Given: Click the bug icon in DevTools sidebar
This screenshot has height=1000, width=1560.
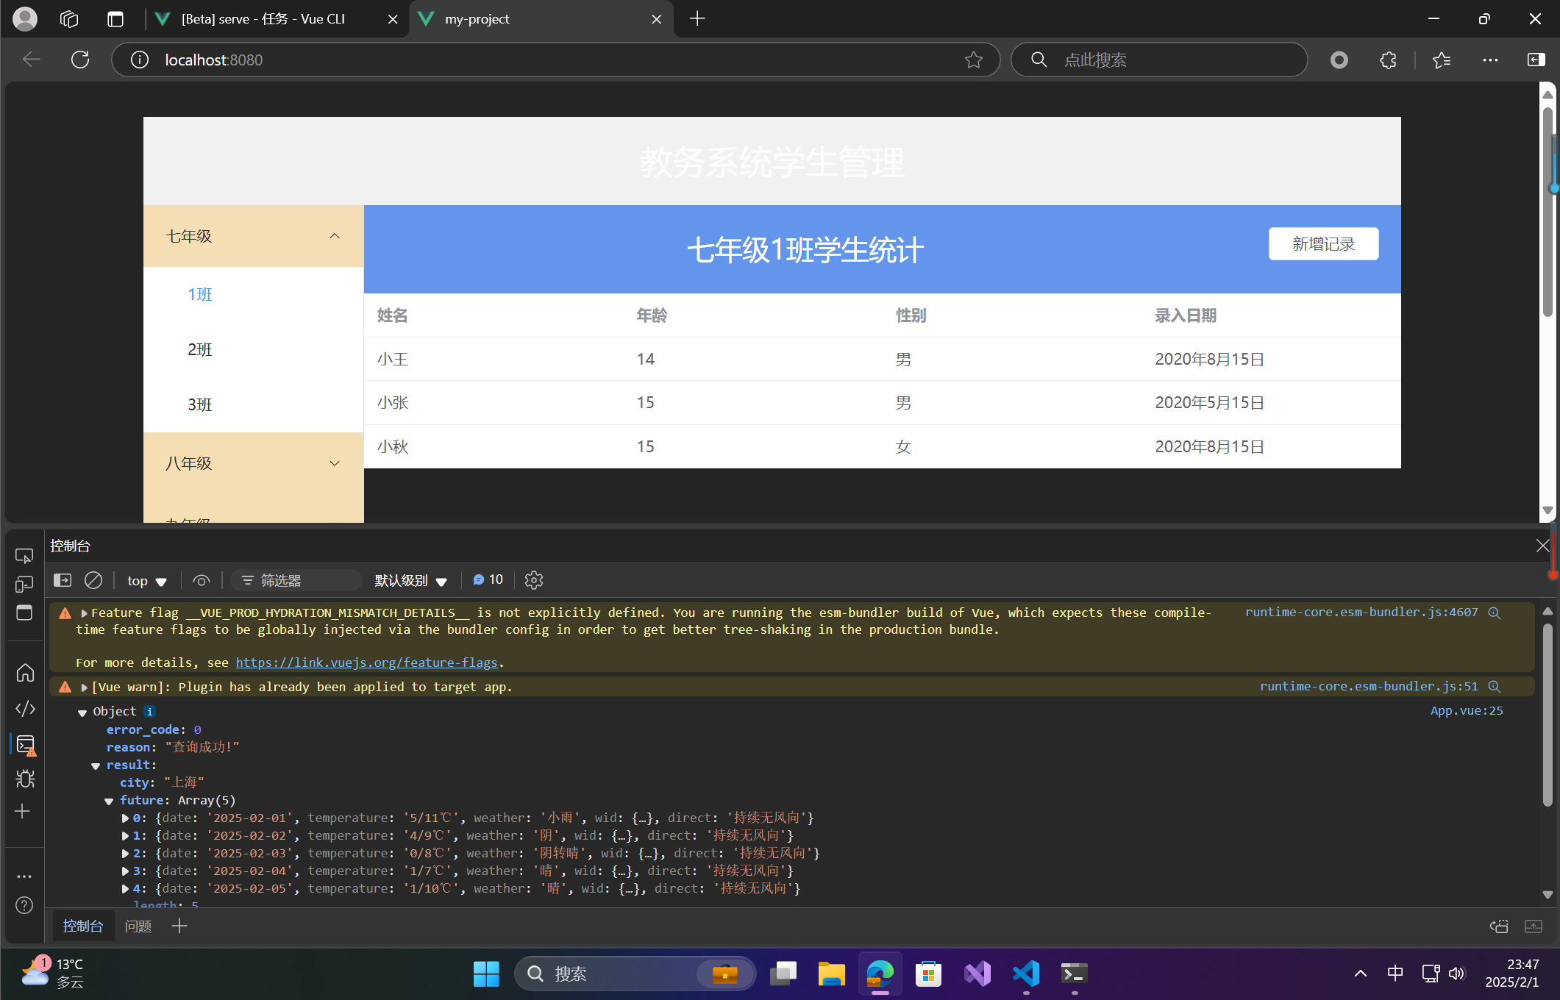Looking at the screenshot, I should 25,779.
